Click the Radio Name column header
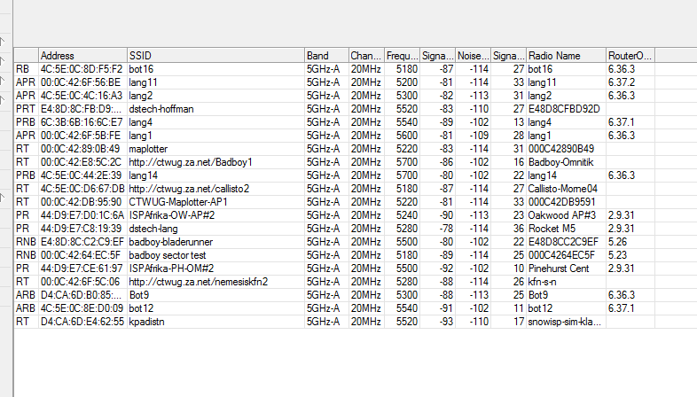This screenshot has height=397, width=697. point(565,55)
